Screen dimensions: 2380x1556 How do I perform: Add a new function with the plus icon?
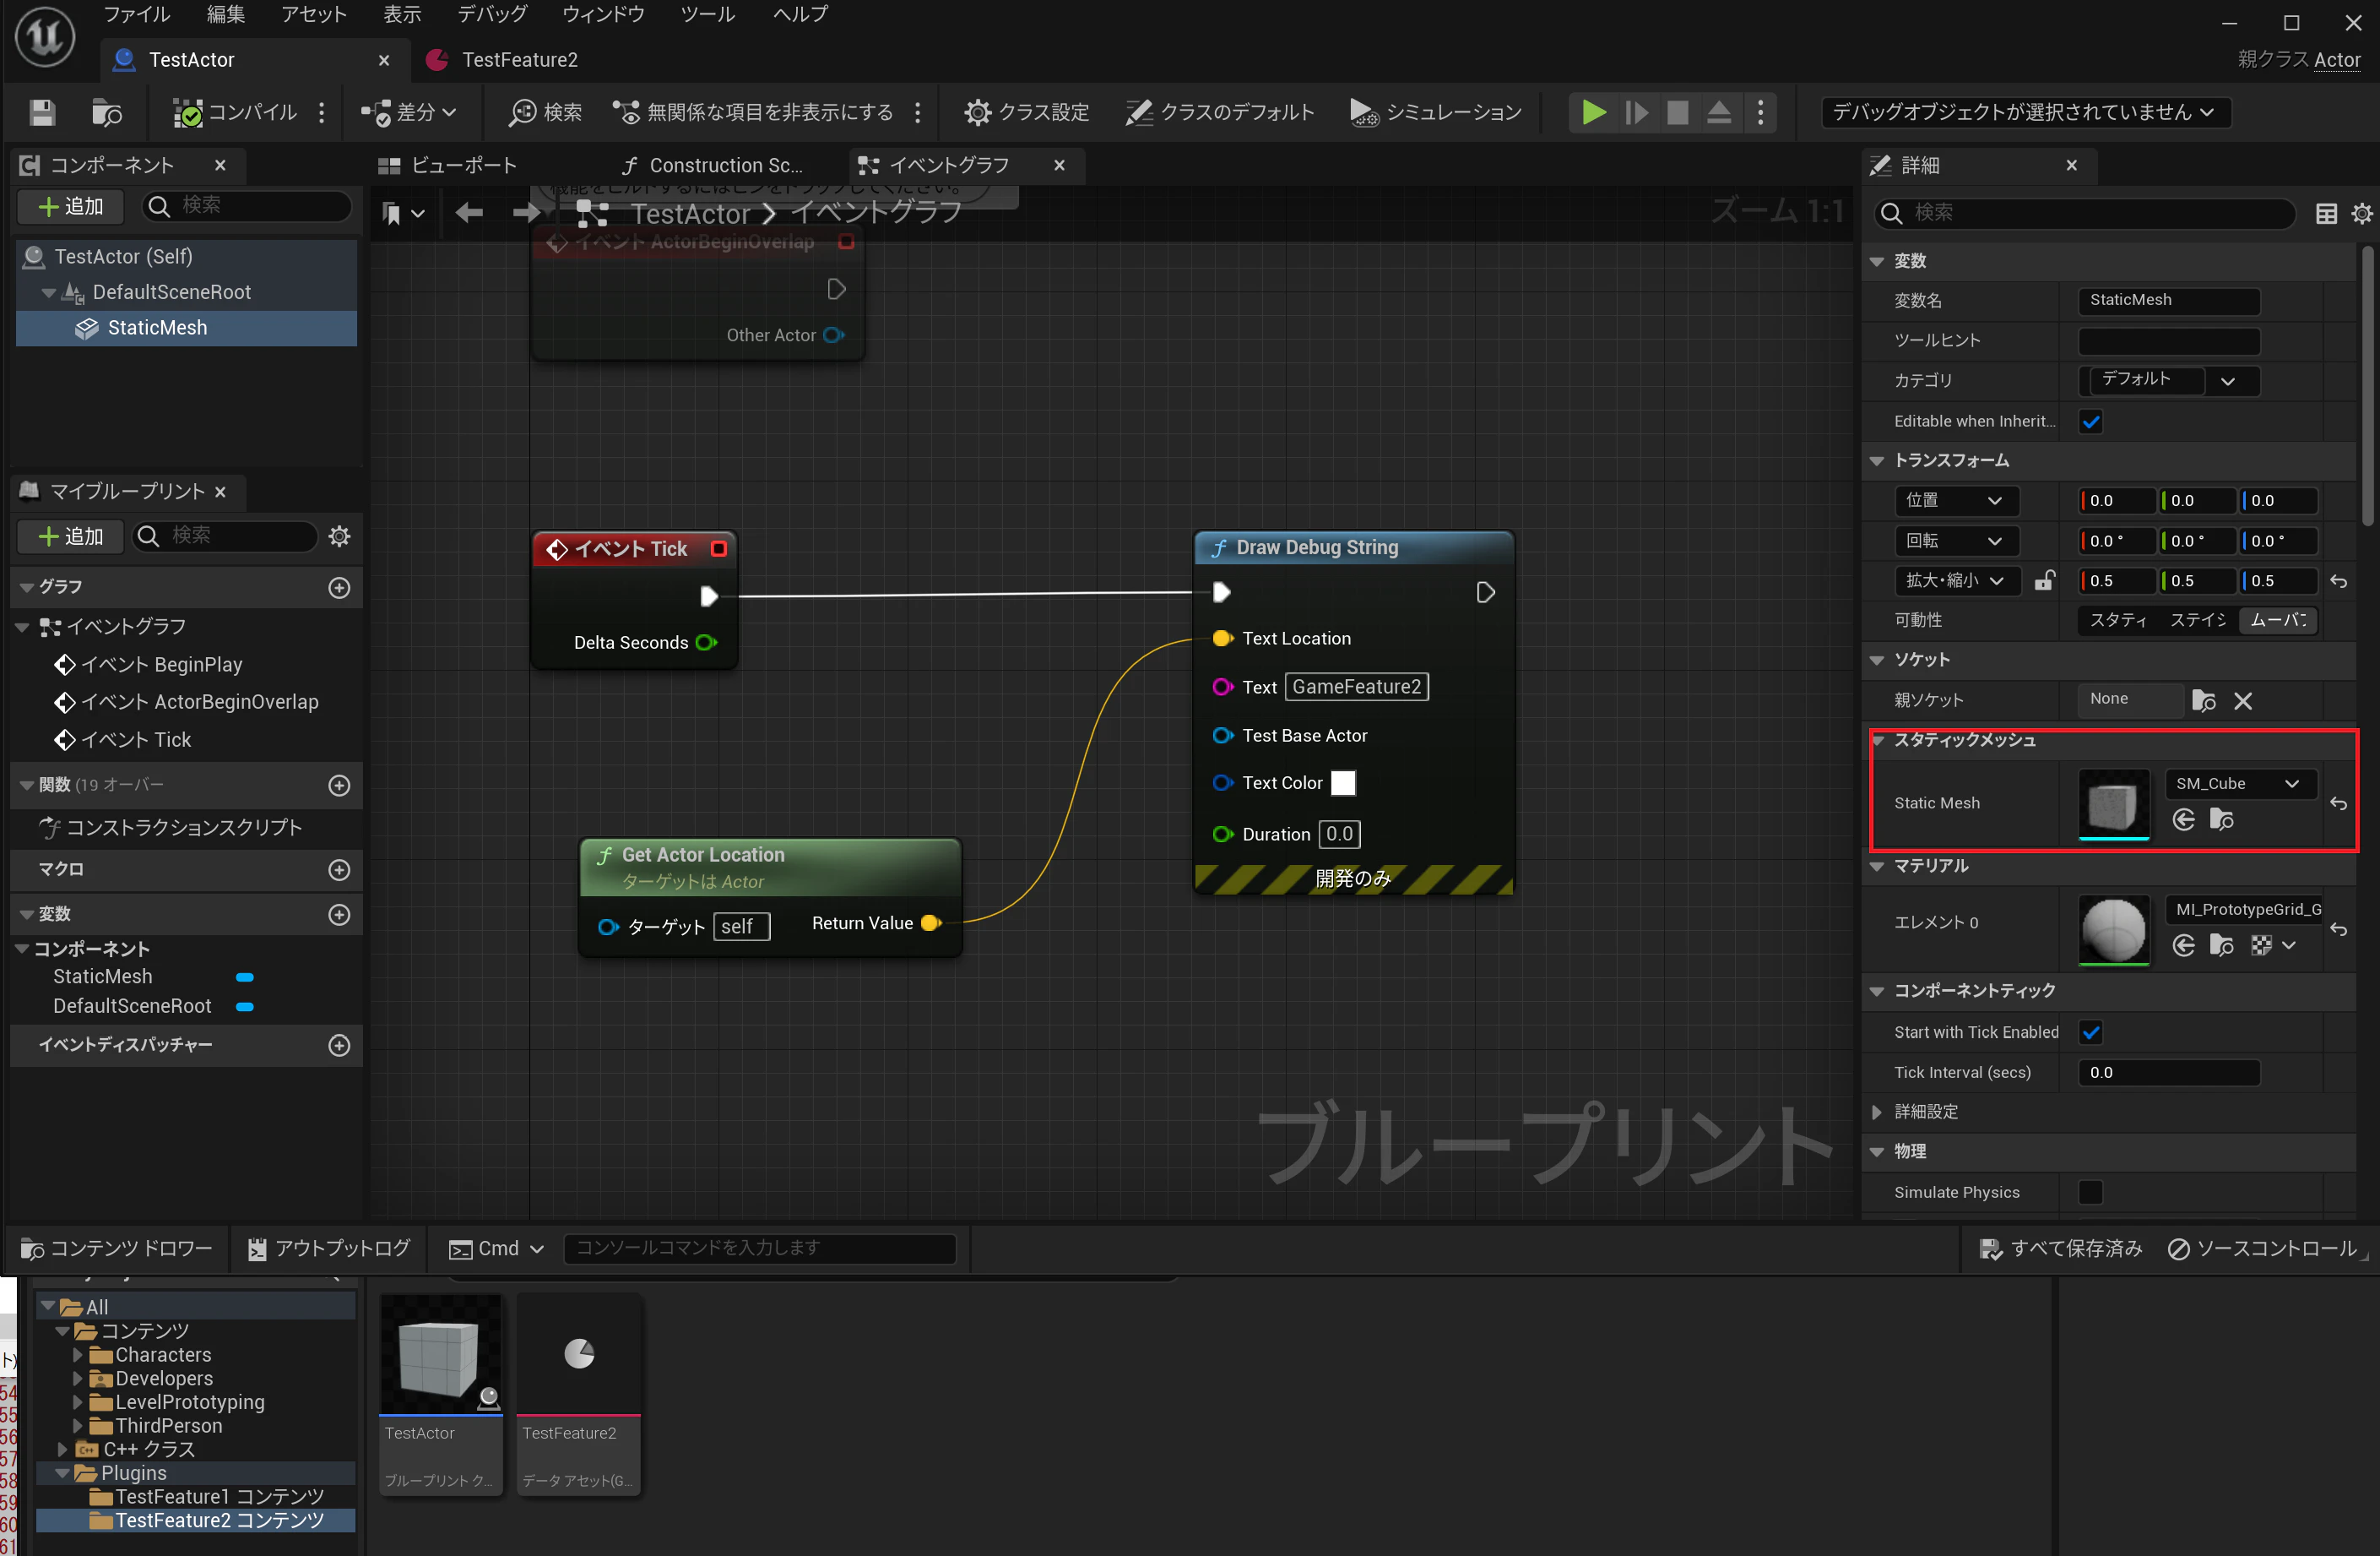(340, 786)
